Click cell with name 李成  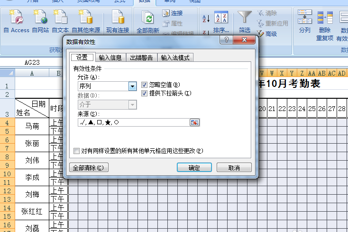coord(32,178)
